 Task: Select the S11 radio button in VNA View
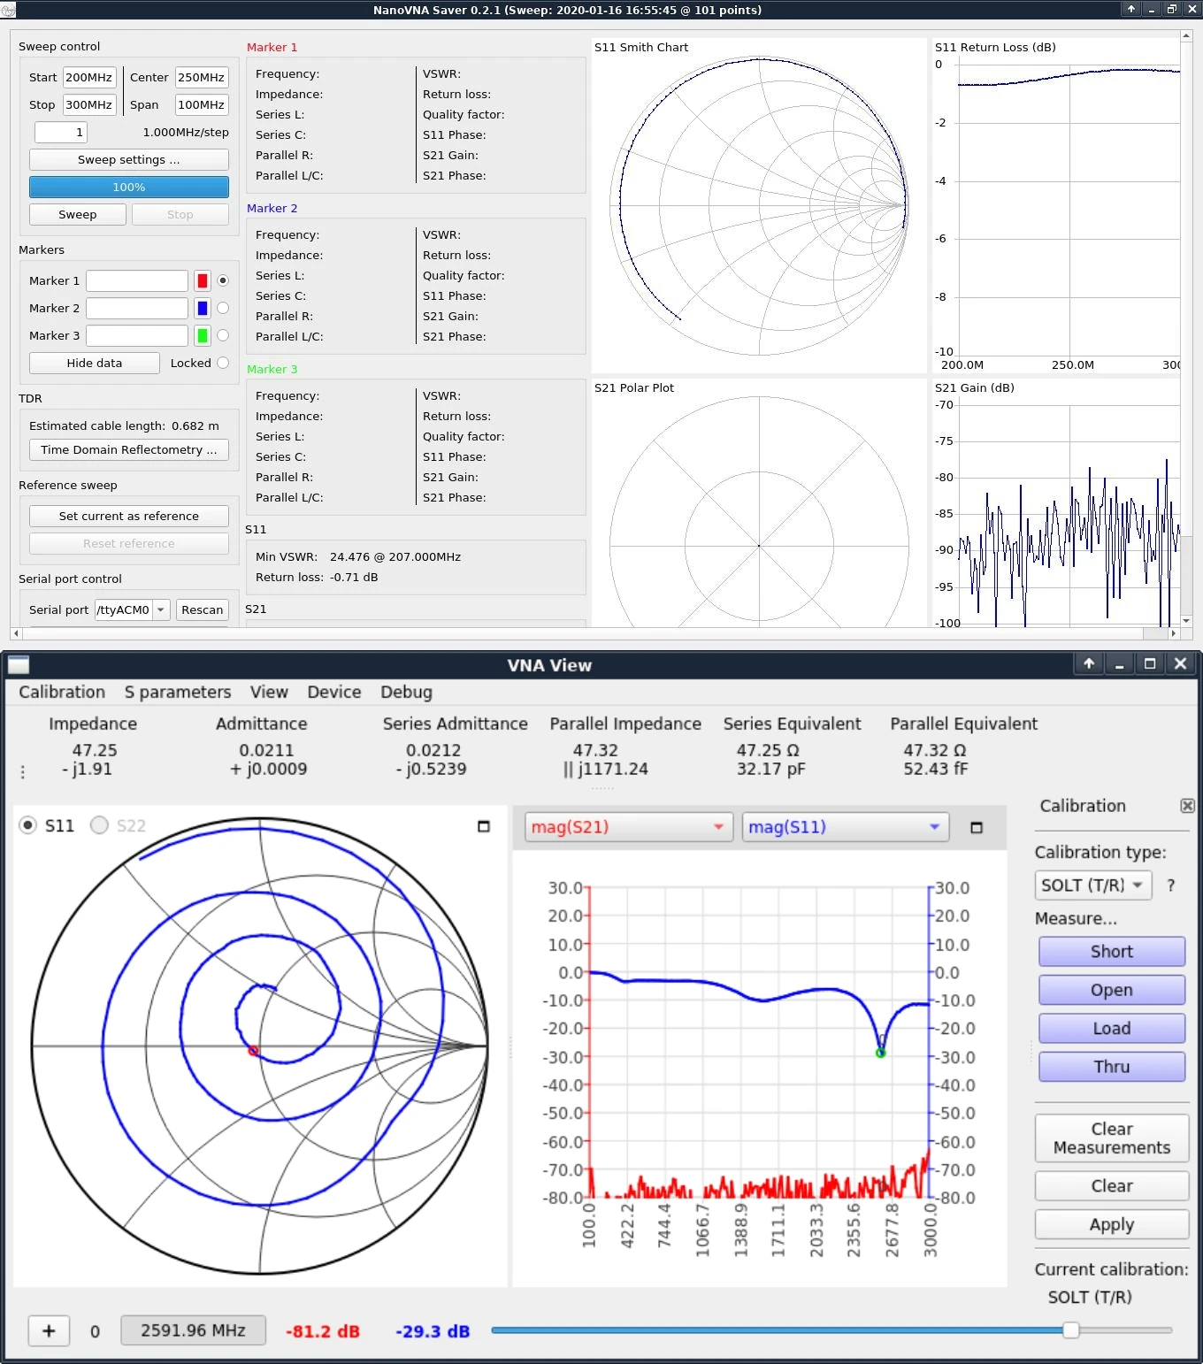(28, 825)
